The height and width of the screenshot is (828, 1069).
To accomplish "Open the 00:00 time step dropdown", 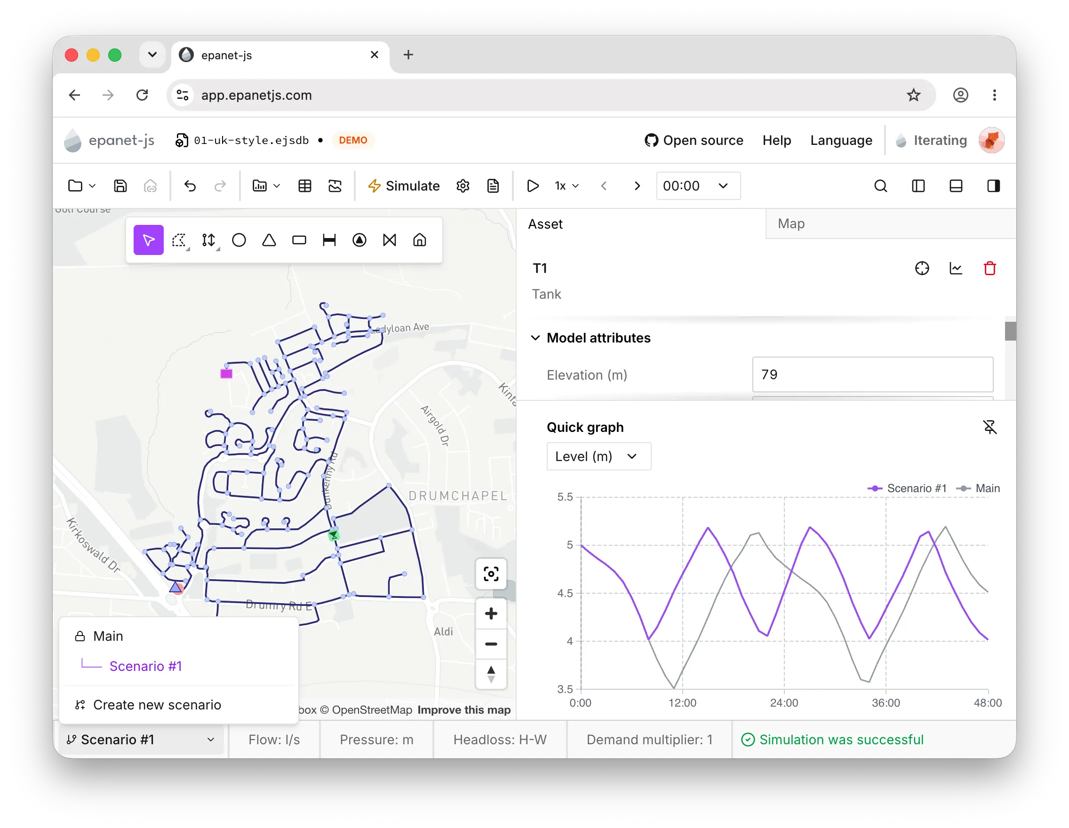I will click(698, 186).
